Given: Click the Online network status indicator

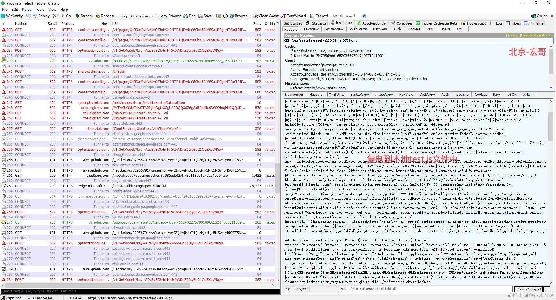Looking at the screenshot, I should [539, 16].
